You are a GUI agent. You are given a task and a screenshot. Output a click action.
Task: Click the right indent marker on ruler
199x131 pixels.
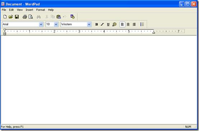pos(154,32)
